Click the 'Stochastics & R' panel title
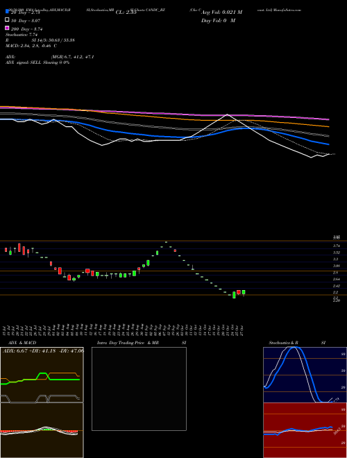This screenshot has height=458, width=347. coord(284,343)
